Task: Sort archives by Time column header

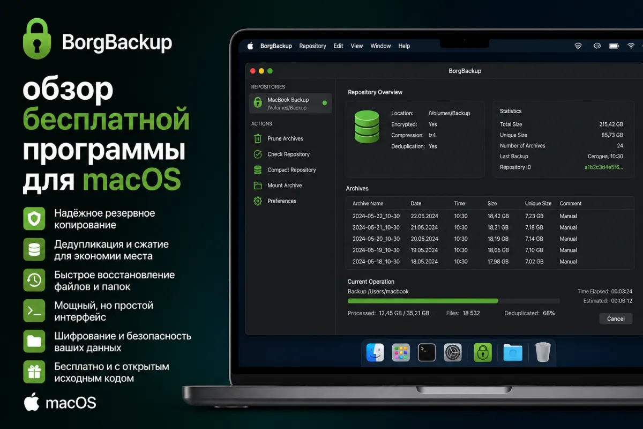Action: (x=460, y=203)
